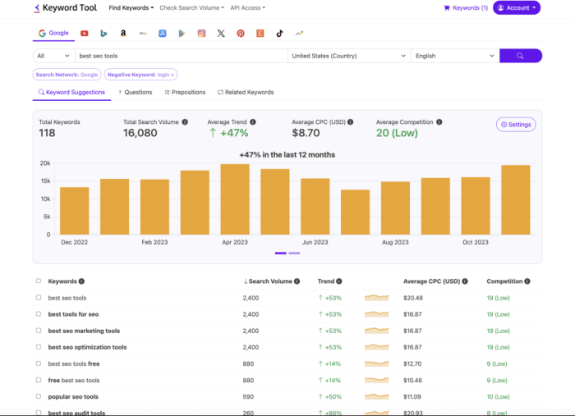This screenshot has height=416, width=575.
Task: Click info icon next to Average Trend summary
Action: (x=253, y=122)
